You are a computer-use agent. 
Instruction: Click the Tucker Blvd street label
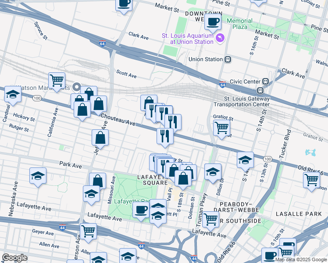(285, 144)
